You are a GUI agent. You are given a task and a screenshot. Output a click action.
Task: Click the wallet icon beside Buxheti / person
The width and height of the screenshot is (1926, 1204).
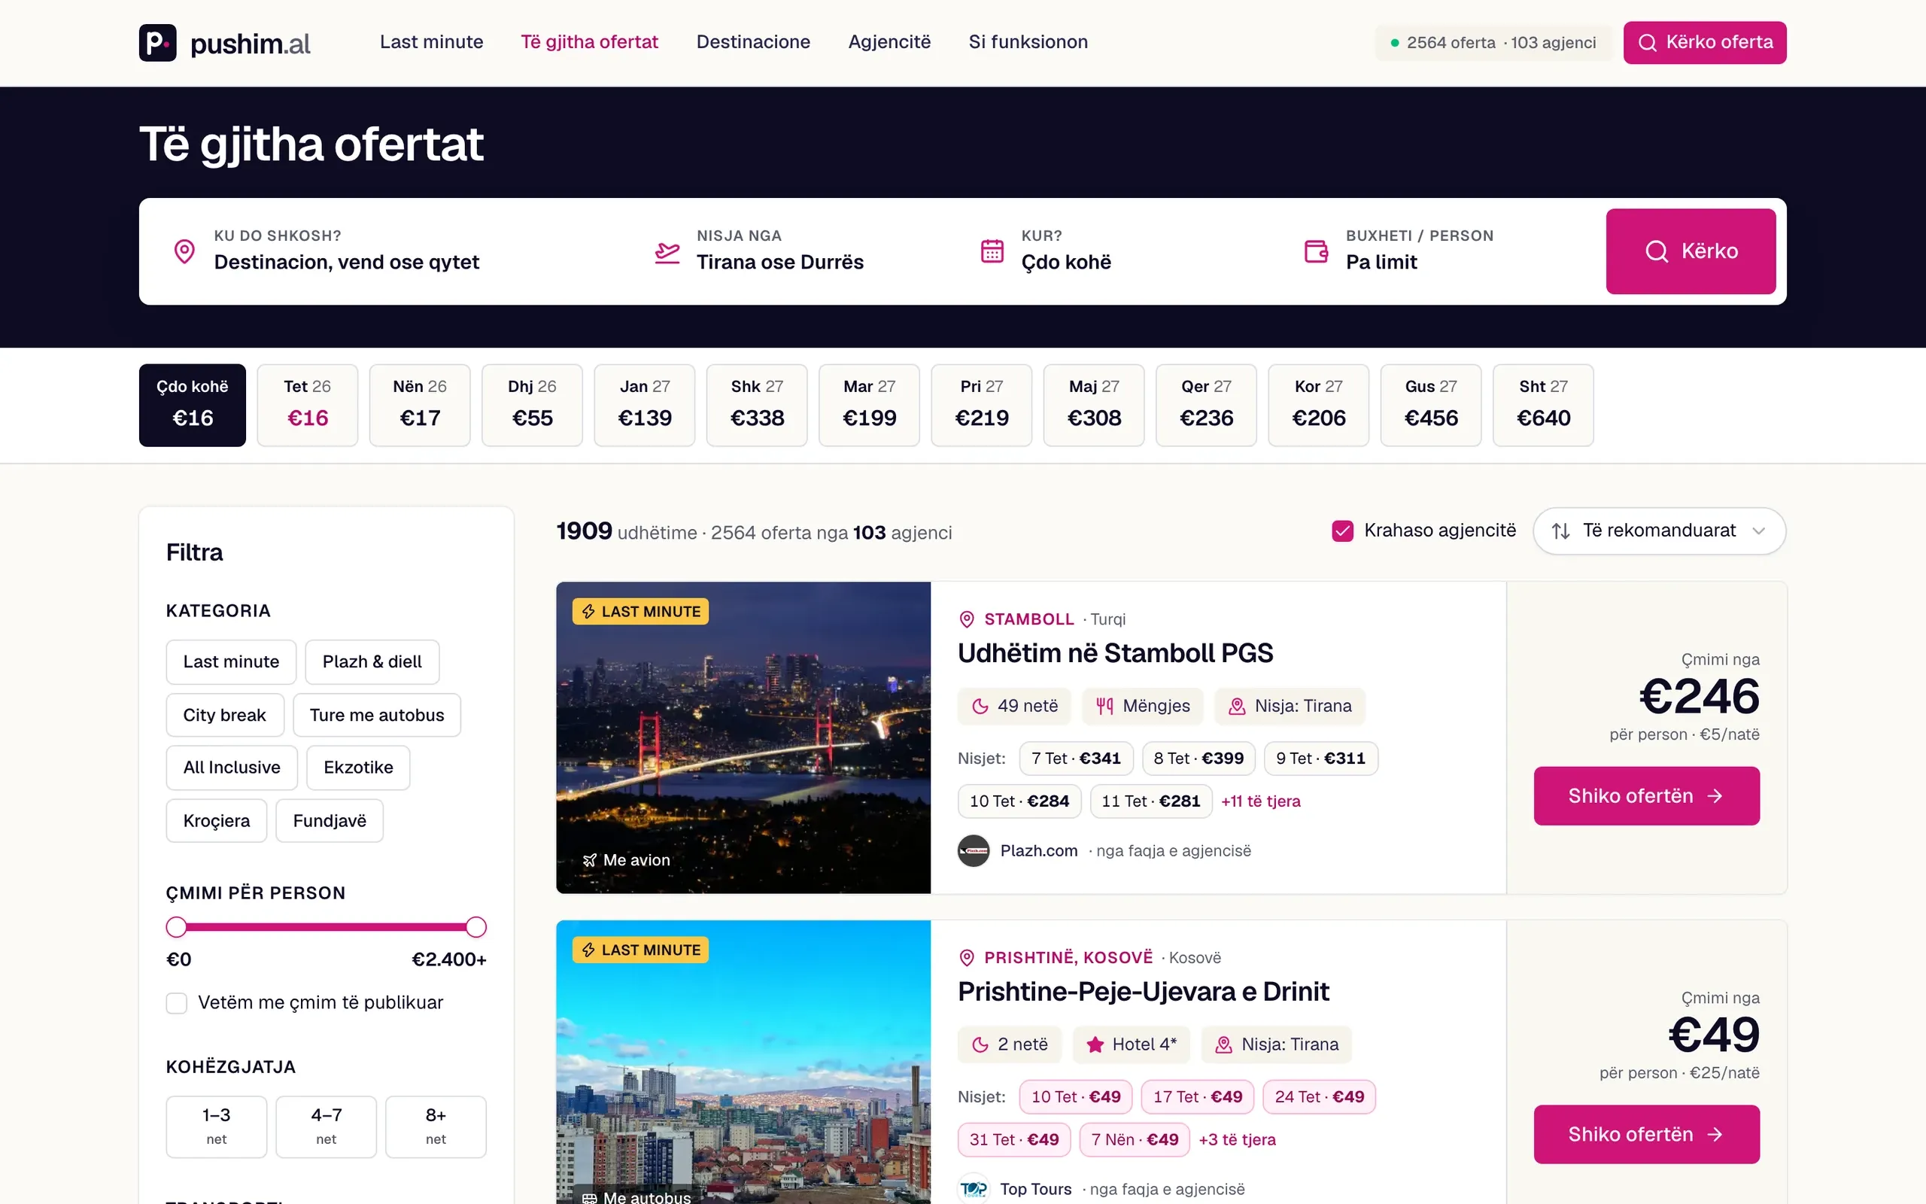click(1317, 251)
